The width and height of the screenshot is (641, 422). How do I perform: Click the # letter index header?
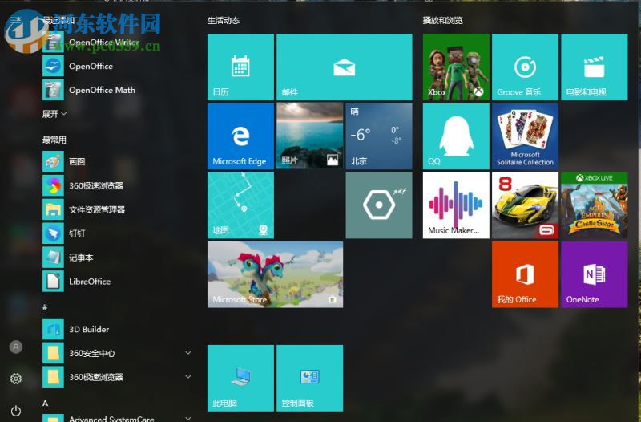point(45,306)
